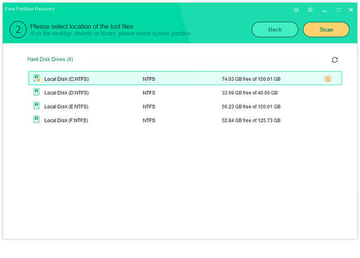Toggle the orange checkmark on C: drive
This screenshot has width=360, height=258.
click(x=328, y=79)
